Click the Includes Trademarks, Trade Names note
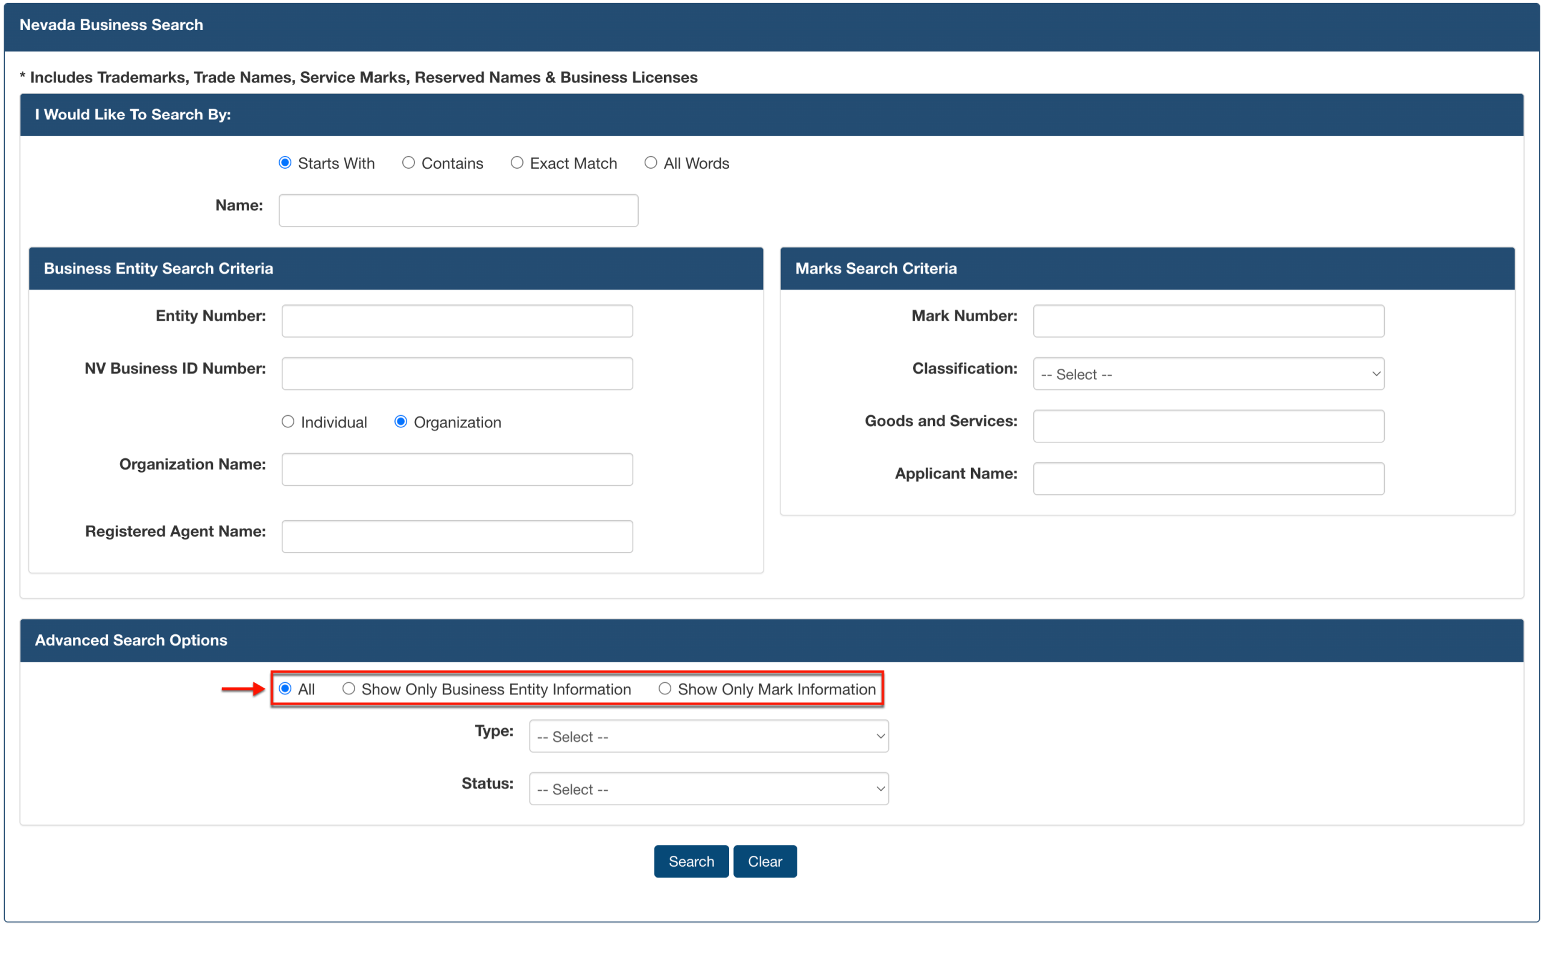This screenshot has height=974, width=1544. (x=358, y=78)
